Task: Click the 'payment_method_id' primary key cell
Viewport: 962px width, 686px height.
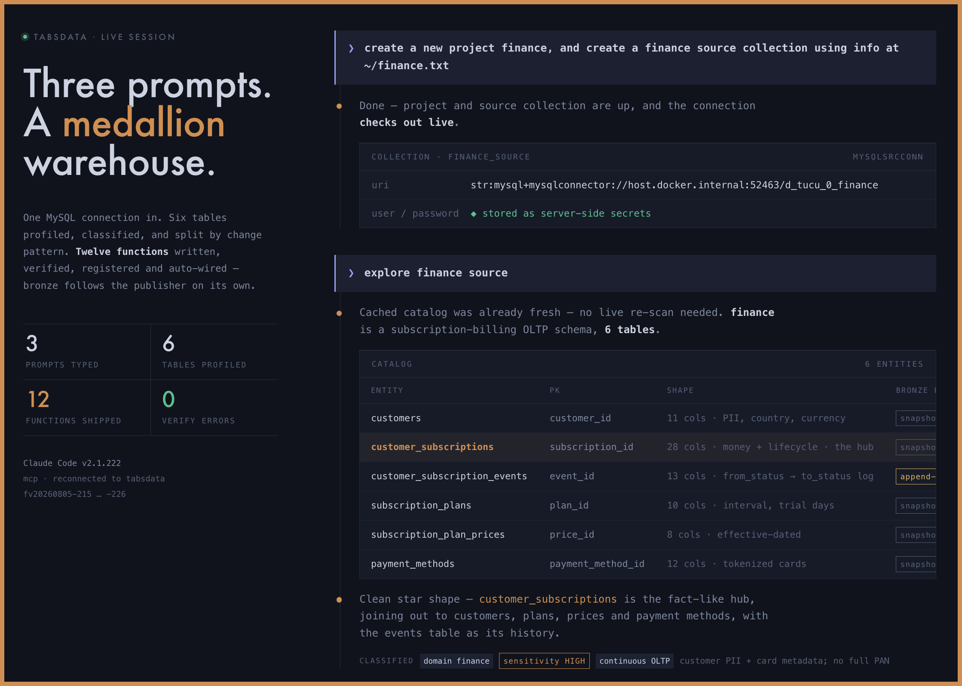Action: pyautogui.click(x=597, y=564)
